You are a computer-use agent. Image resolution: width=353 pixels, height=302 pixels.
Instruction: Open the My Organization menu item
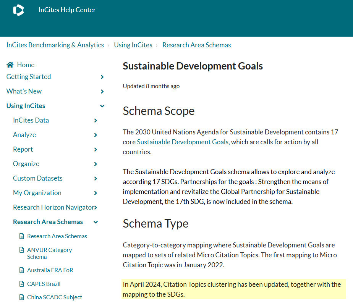[x=37, y=193]
